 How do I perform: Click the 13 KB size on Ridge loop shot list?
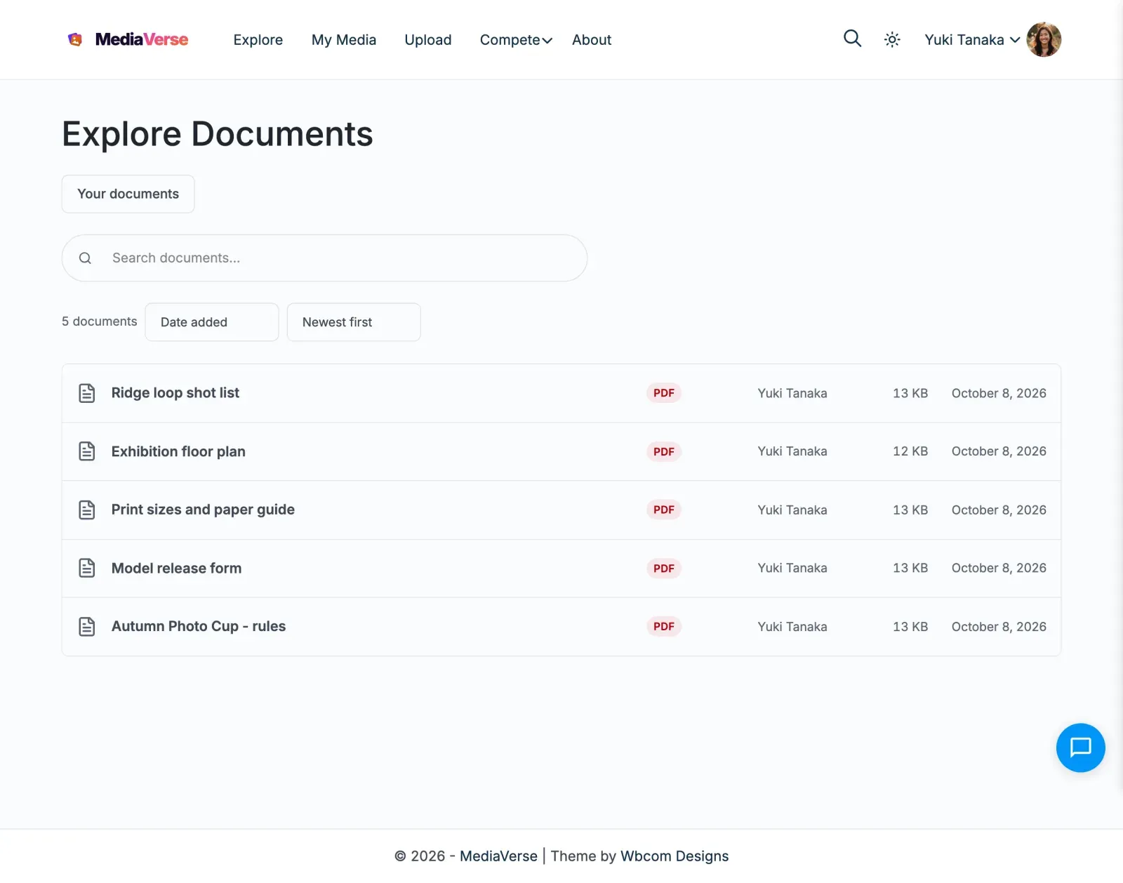click(x=910, y=393)
